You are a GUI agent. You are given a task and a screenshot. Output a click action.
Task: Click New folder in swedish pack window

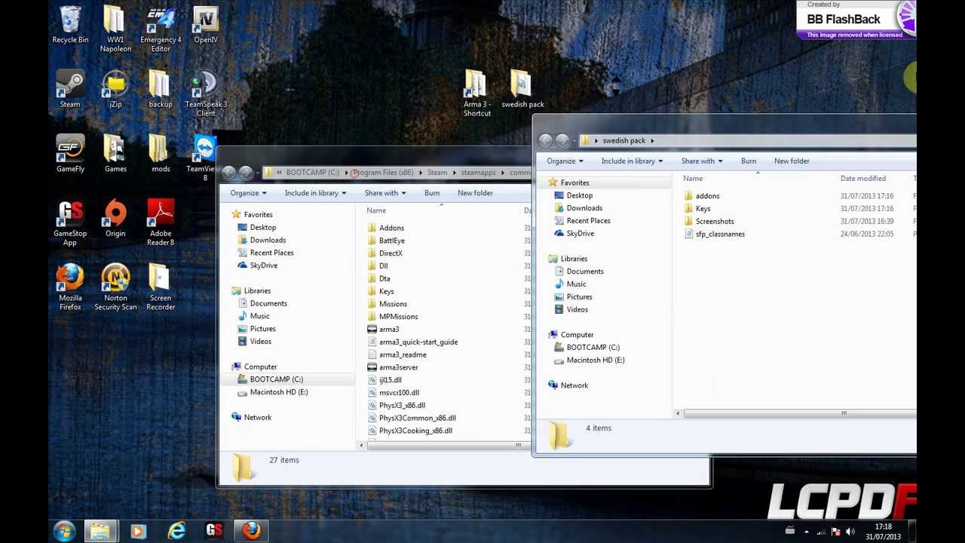click(792, 161)
